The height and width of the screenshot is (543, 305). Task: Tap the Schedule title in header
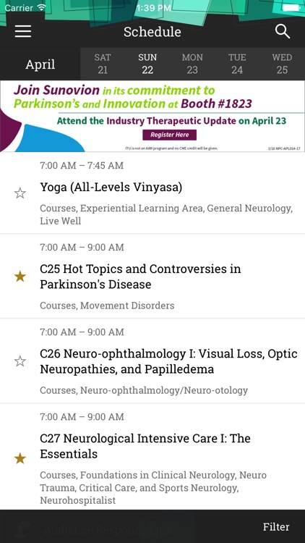click(152, 32)
